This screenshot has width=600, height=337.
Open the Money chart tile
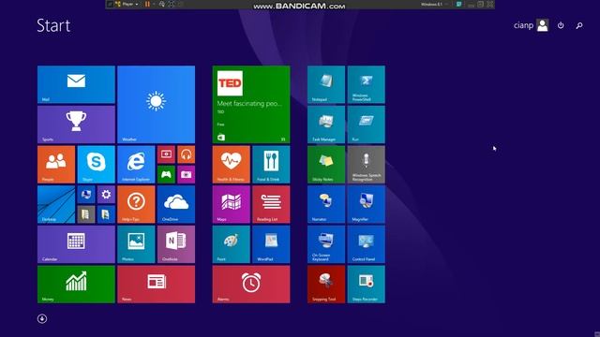76,285
